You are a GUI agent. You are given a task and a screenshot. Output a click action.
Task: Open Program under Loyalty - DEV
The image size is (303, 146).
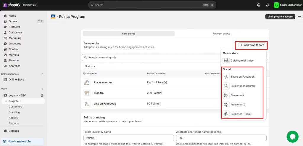[x=23, y=101]
